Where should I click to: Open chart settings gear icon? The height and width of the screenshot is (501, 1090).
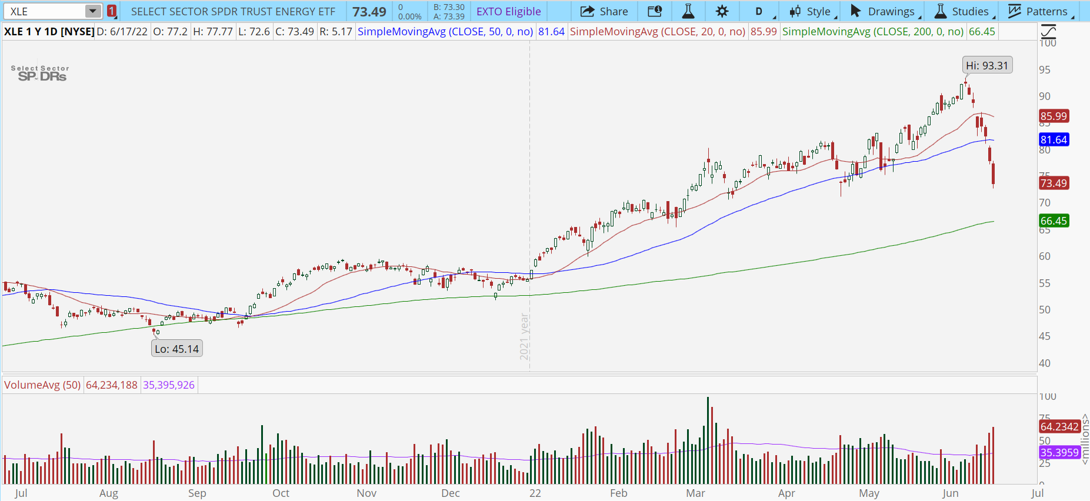pos(722,11)
